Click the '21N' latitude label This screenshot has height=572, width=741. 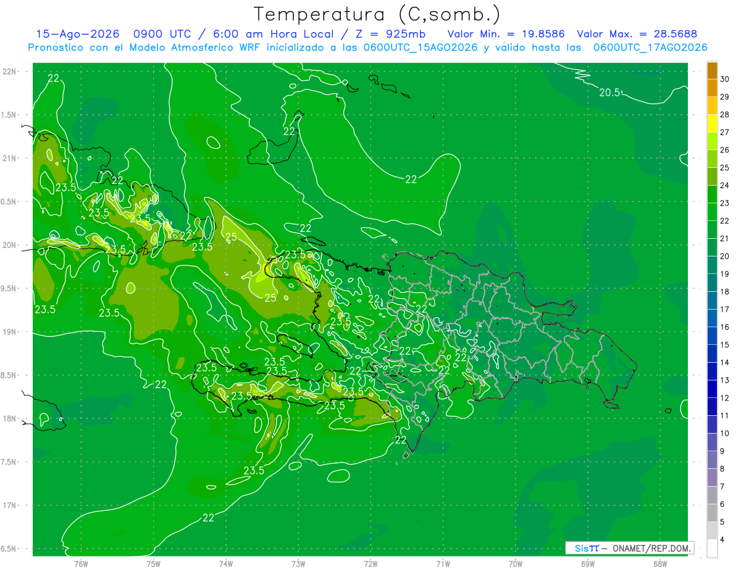(x=10, y=158)
